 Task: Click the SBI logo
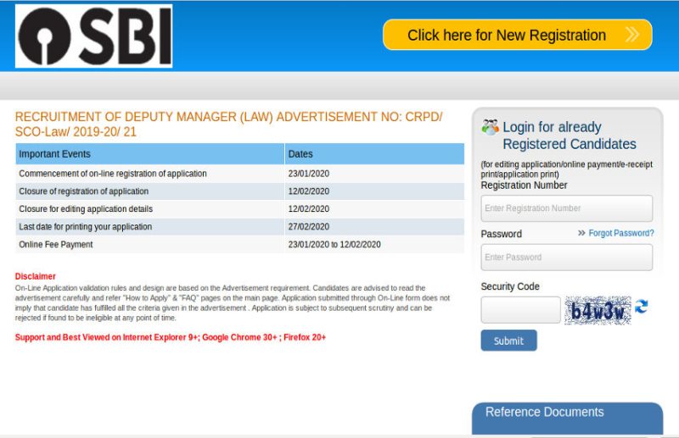[x=93, y=36]
